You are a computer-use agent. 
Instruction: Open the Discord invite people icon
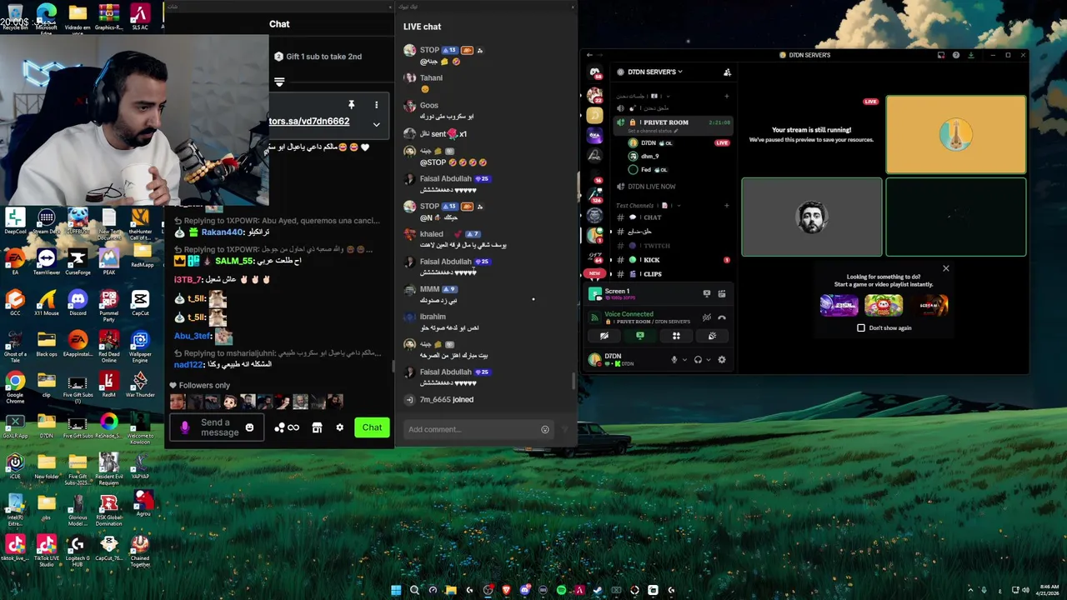(728, 72)
